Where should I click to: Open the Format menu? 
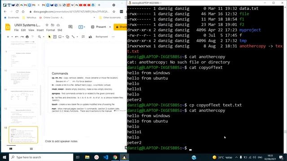click(51, 30)
